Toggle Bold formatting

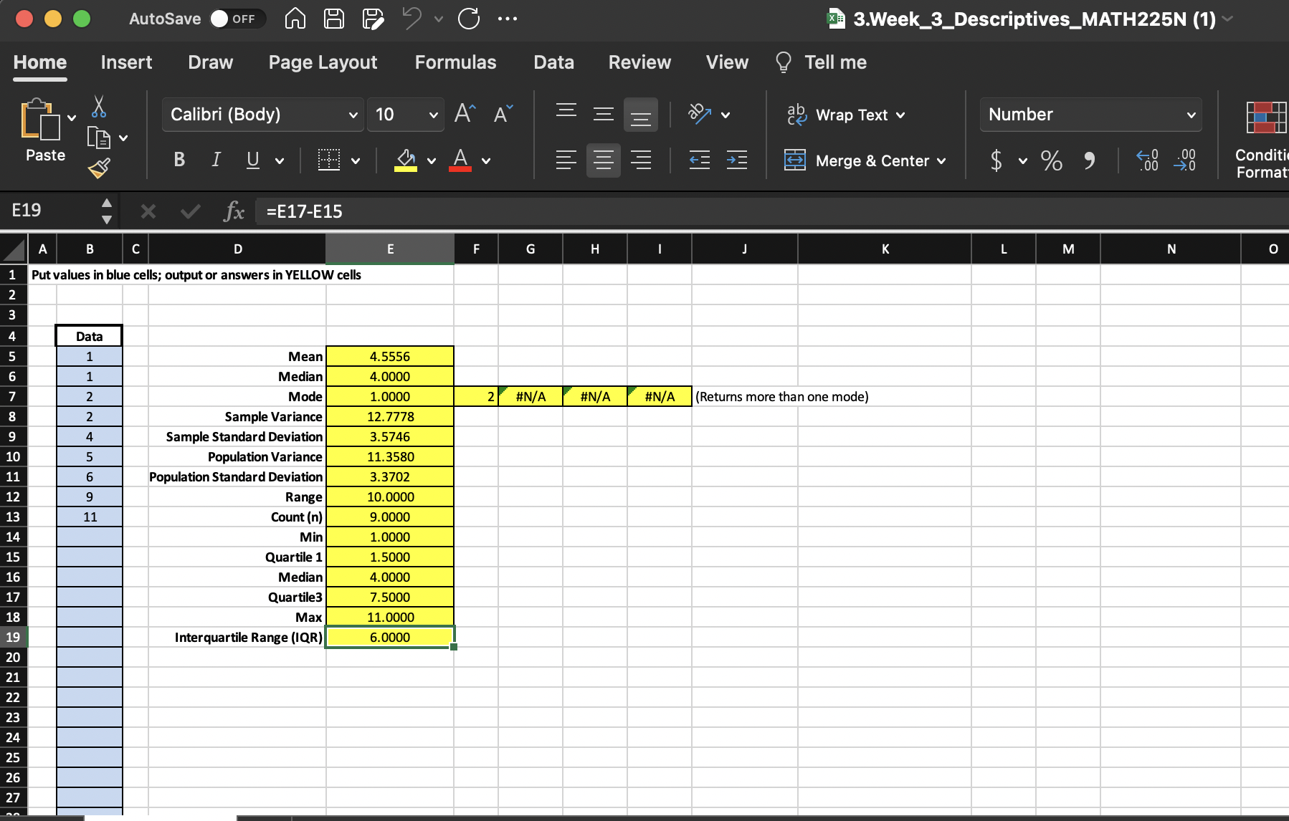tap(179, 160)
